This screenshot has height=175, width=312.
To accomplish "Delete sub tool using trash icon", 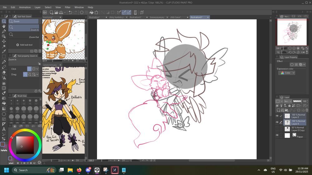I will pos(40,51).
